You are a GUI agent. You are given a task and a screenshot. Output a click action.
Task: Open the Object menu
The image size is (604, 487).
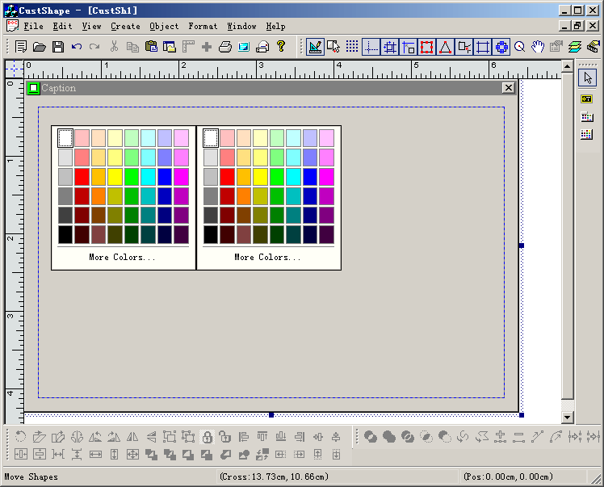164,26
